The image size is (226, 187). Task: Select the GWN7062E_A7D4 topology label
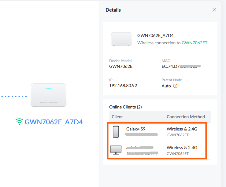(54, 122)
